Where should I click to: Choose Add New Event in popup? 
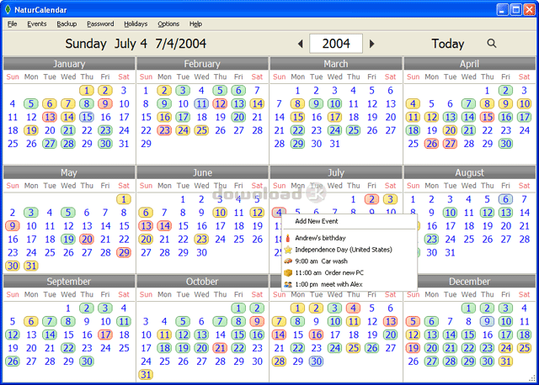click(317, 221)
